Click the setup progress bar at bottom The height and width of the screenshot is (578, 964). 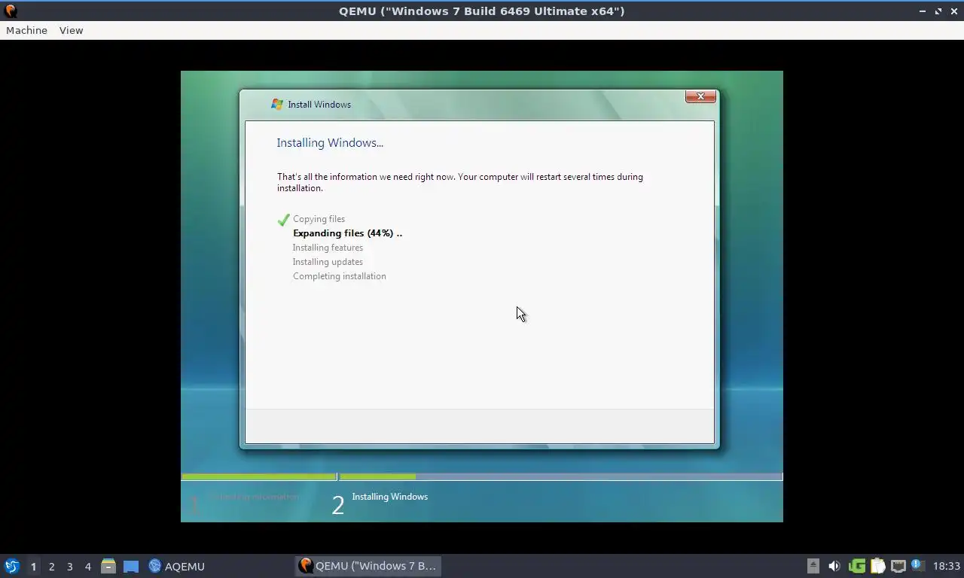pyautogui.click(x=482, y=476)
